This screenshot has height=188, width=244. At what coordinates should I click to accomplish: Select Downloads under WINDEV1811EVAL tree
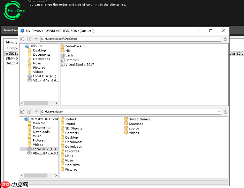(x=38, y=132)
